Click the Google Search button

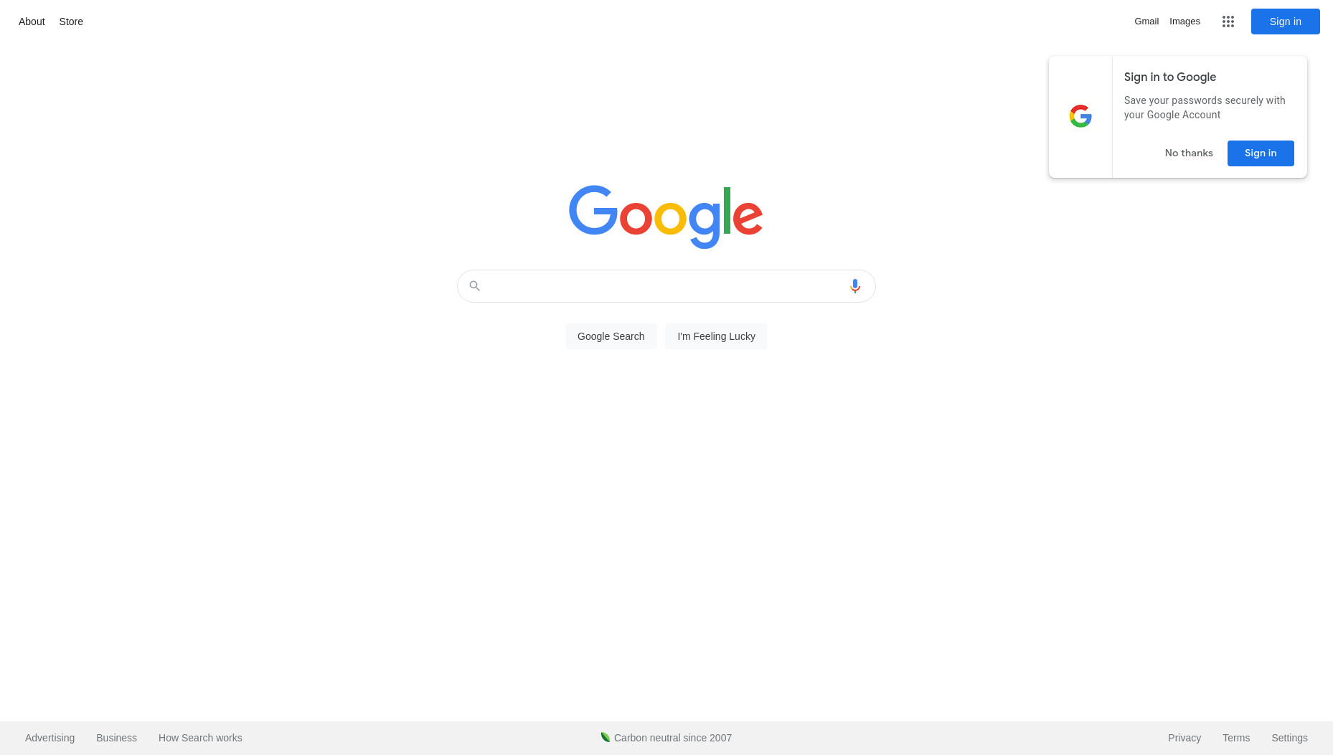coord(611,336)
